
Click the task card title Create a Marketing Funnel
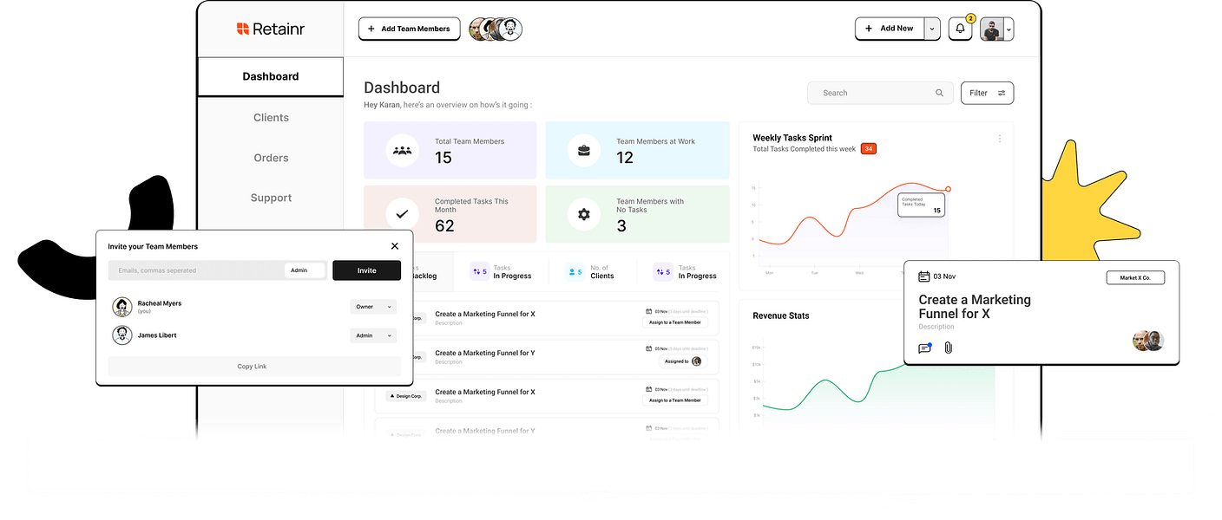pos(975,307)
